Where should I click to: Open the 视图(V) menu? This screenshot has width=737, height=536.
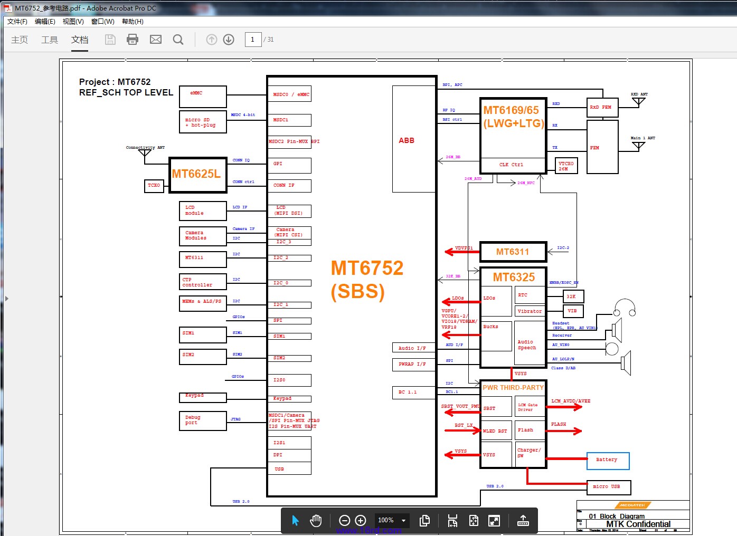pos(73,22)
